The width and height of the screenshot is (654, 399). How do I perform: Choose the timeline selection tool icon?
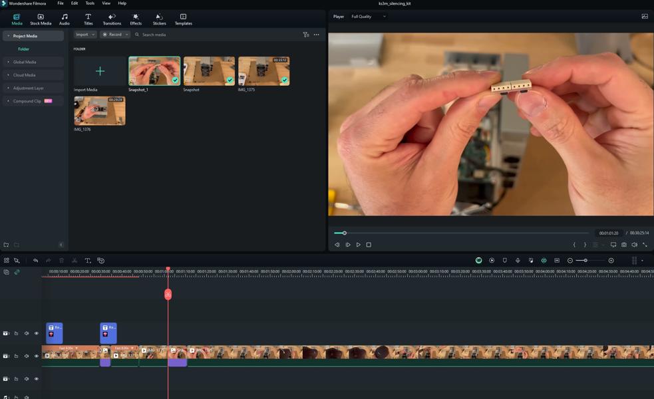[17, 261]
